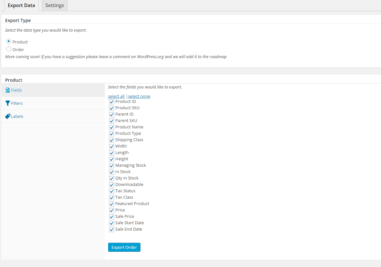Disable the Shipping Class field checkbox
The image size is (381, 267).
(112, 140)
